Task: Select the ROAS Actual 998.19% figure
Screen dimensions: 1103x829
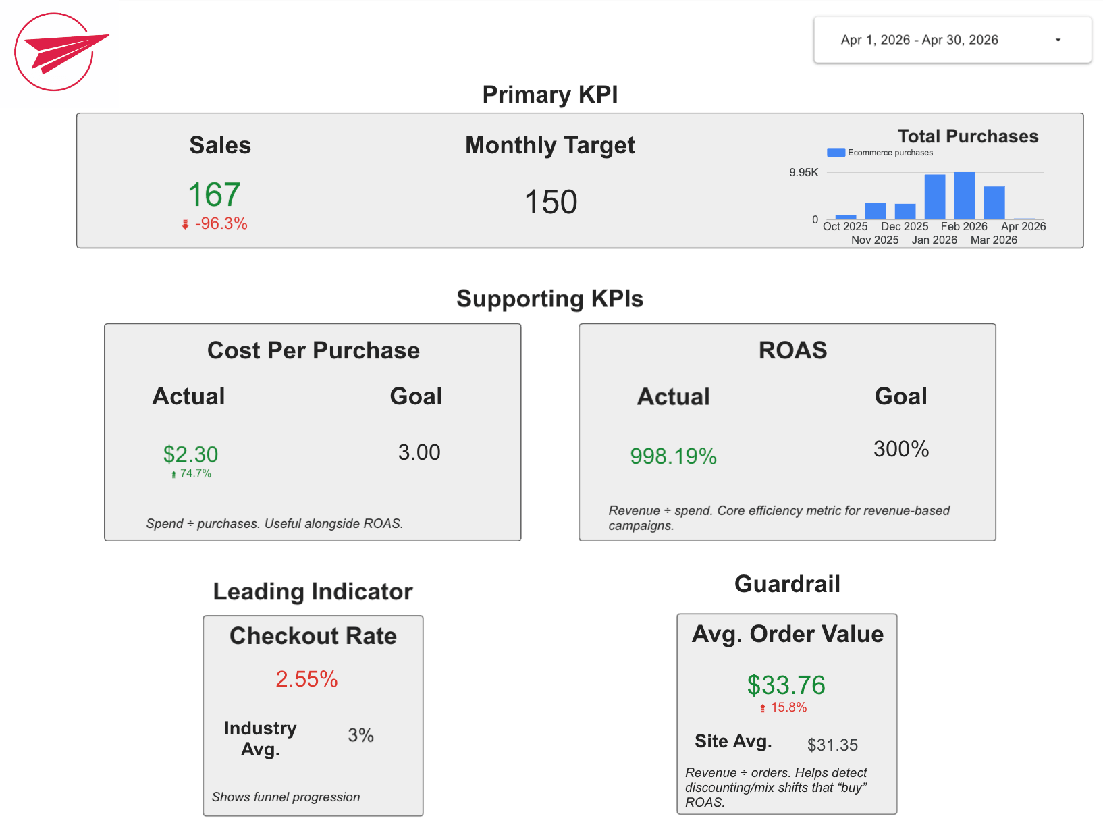Action: tap(673, 456)
